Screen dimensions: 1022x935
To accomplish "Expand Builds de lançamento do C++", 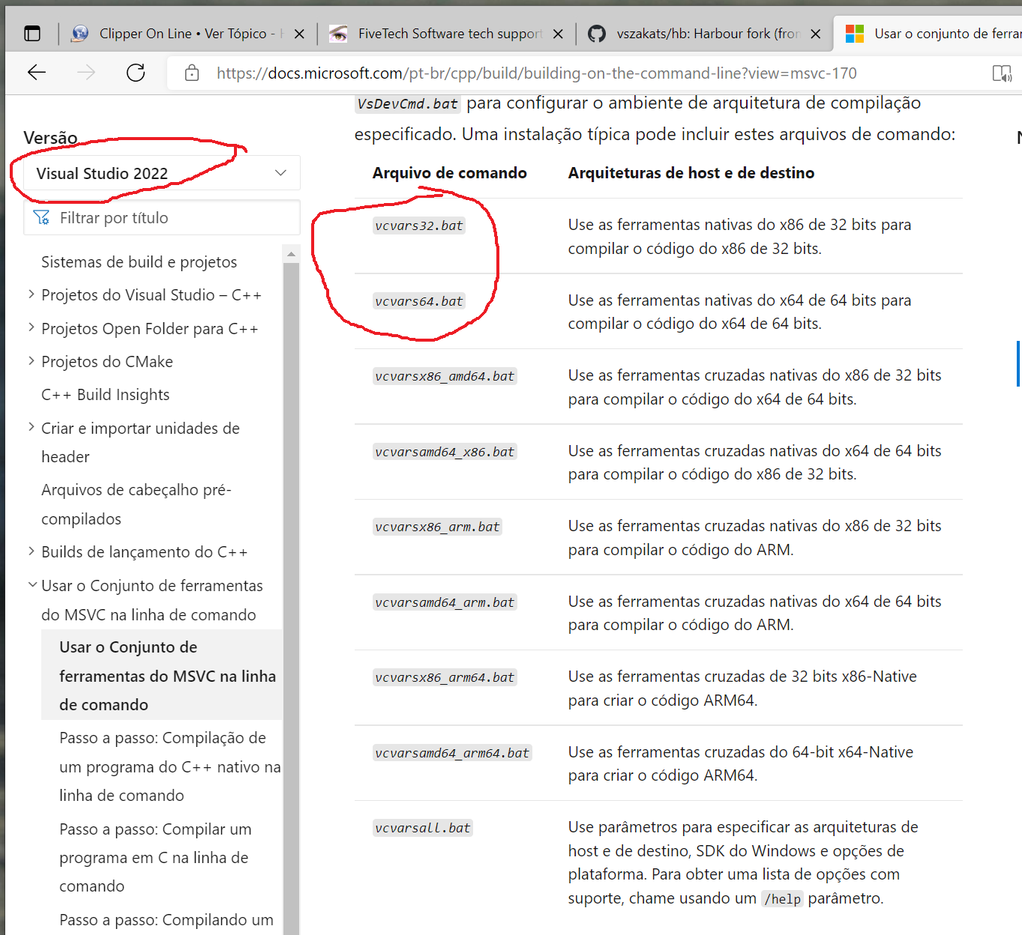I will click(31, 551).
